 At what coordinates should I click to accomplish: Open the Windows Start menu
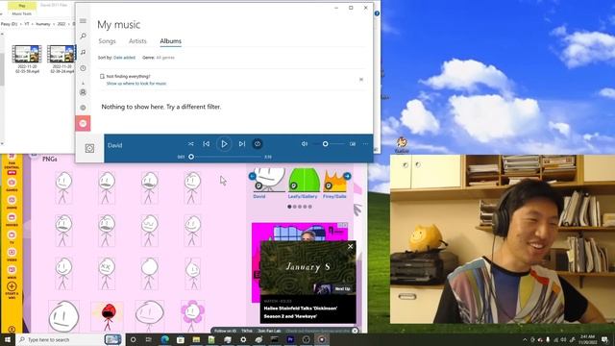pyautogui.click(x=8, y=339)
